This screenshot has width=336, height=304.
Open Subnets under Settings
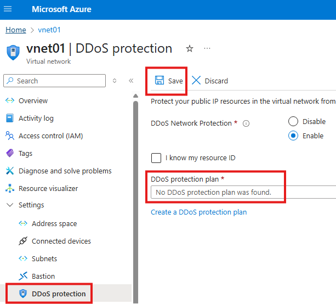click(x=44, y=259)
